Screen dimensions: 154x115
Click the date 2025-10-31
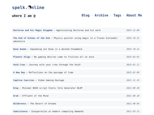click(x=133, y=38)
